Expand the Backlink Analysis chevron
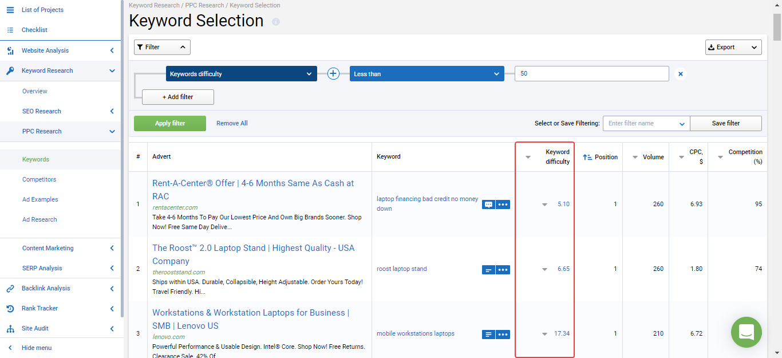This screenshot has height=358, width=782. [x=112, y=288]
